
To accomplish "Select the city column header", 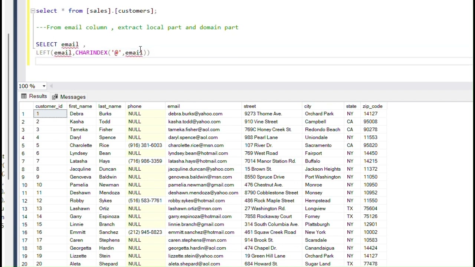I will tap(324, 106).
